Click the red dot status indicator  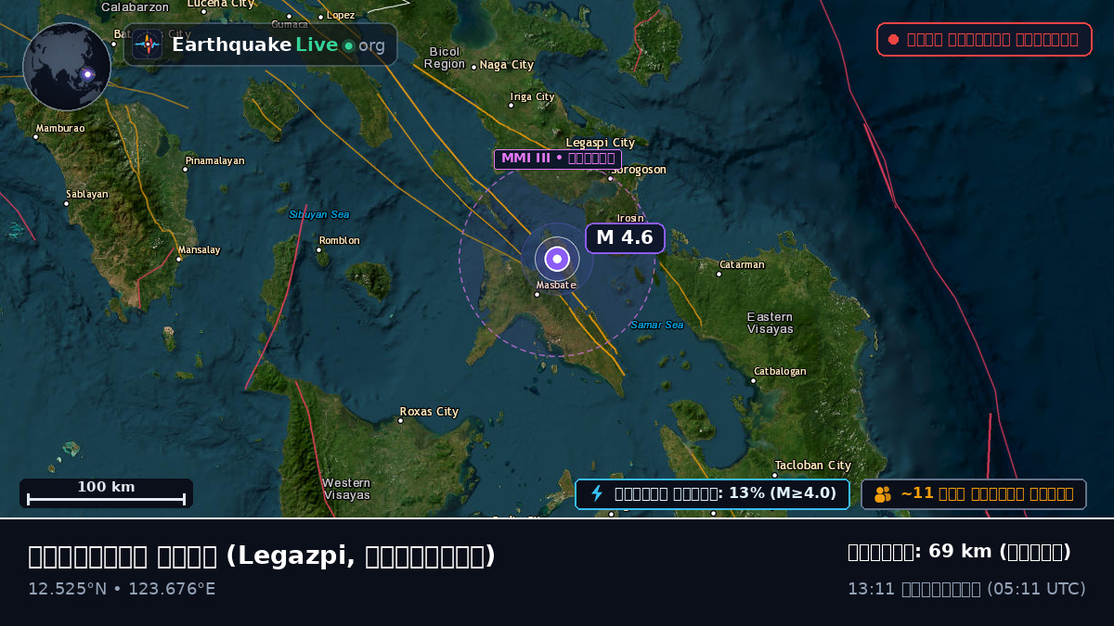(x=893, y=40)
